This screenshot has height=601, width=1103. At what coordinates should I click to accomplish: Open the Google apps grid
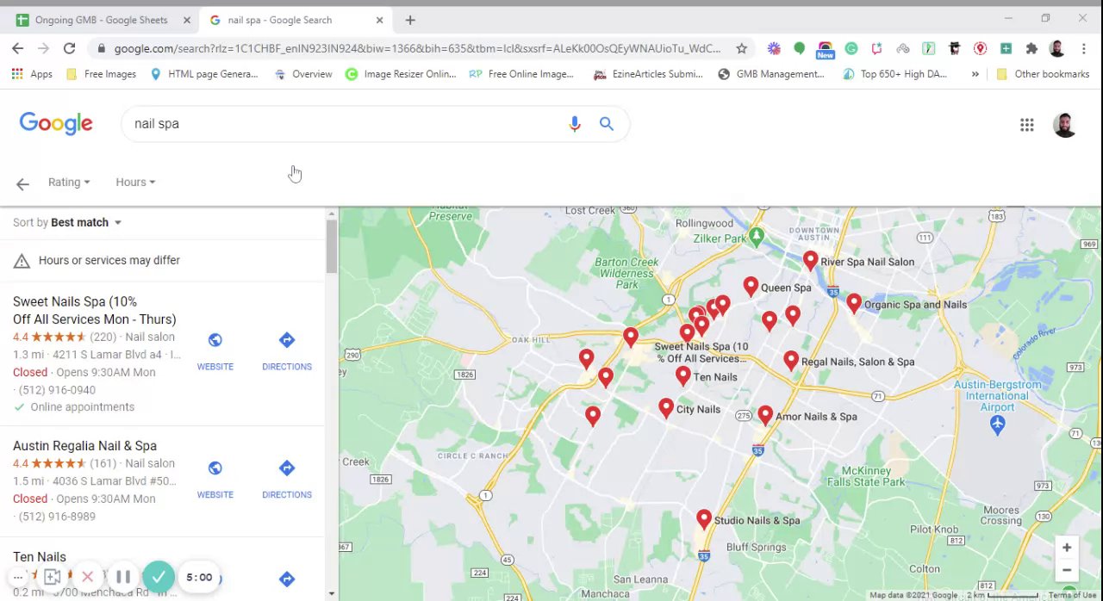1027,125
